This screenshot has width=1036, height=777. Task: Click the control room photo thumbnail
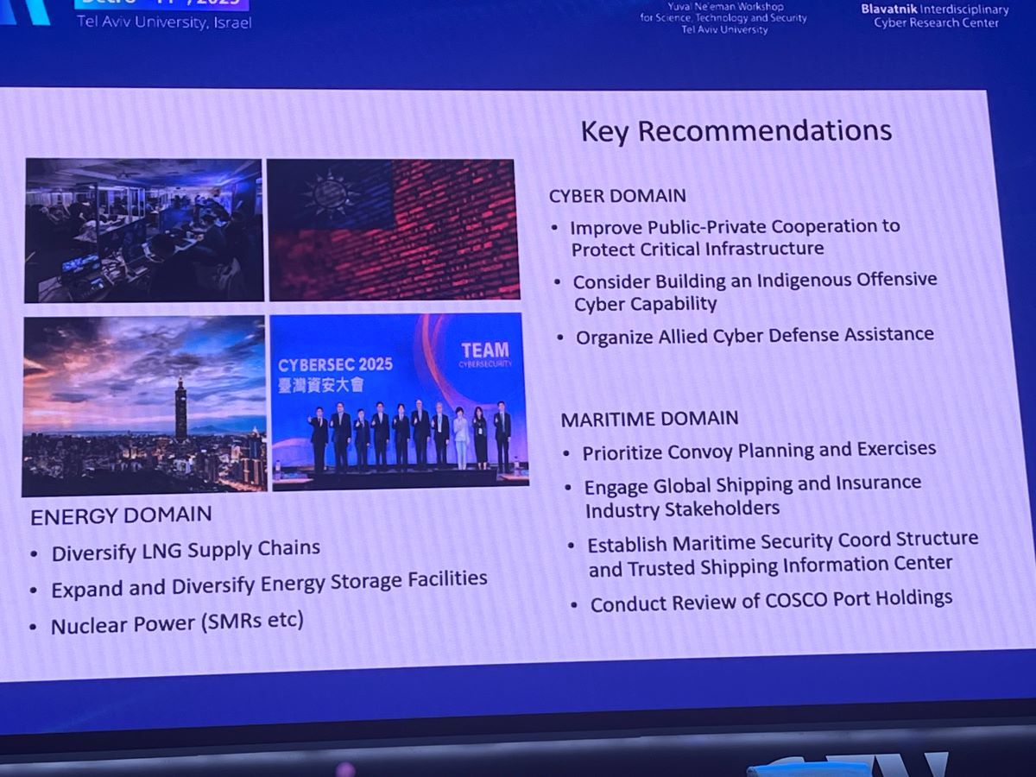coord(143,230)
